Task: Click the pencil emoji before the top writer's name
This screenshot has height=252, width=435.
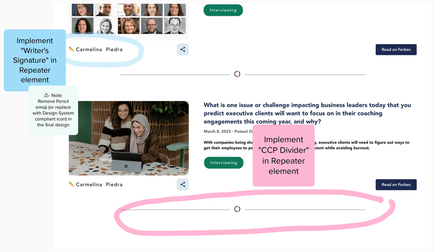Action: [71, 49]
